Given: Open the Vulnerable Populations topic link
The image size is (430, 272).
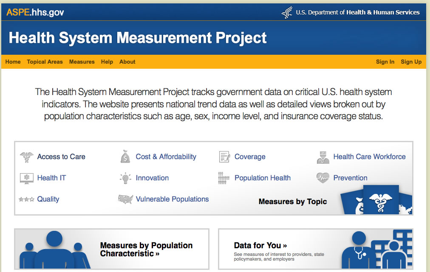Looking at the screenshot, I should click(172, 199).
